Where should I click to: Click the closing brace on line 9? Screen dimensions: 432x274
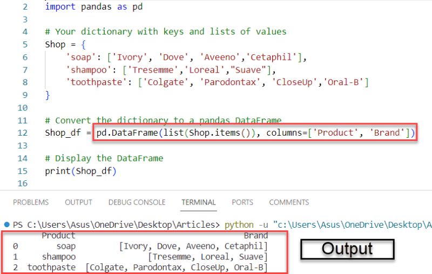[x=48, y=95]
